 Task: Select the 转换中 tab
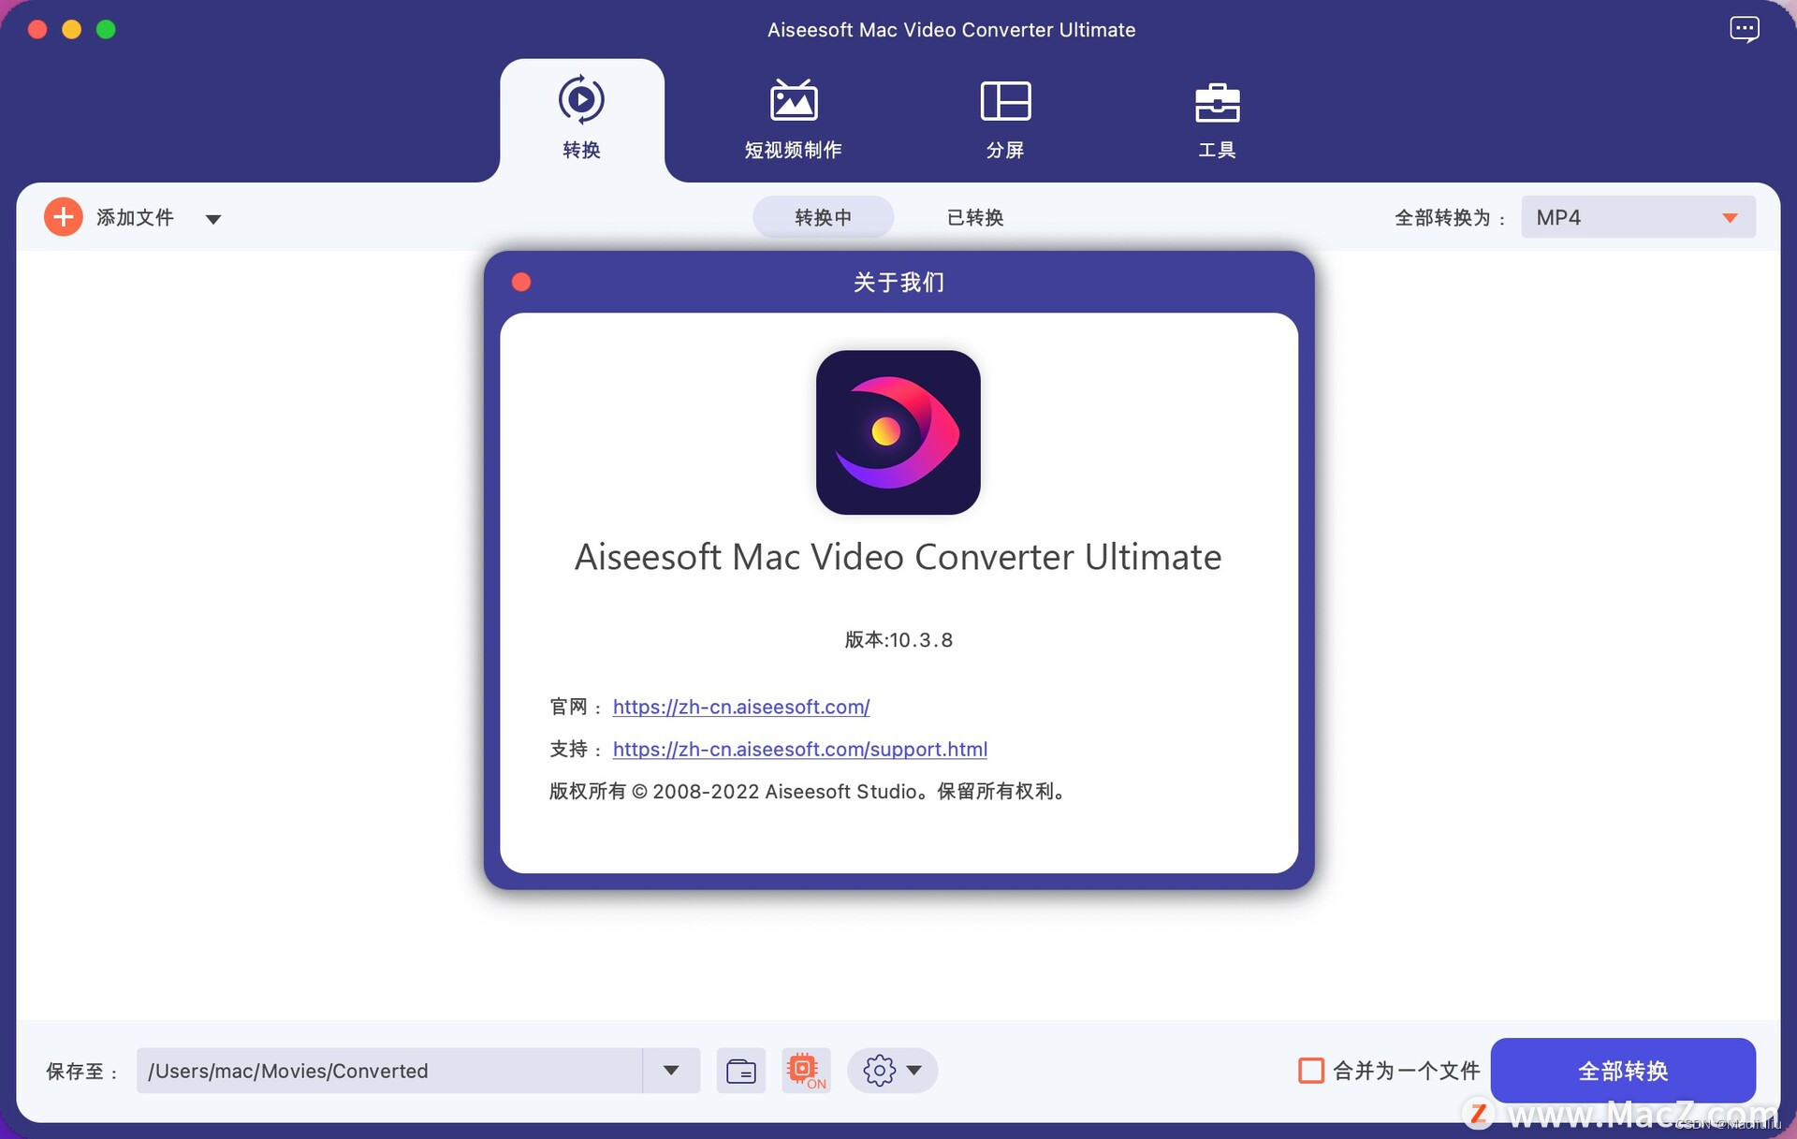click(823, 217)
